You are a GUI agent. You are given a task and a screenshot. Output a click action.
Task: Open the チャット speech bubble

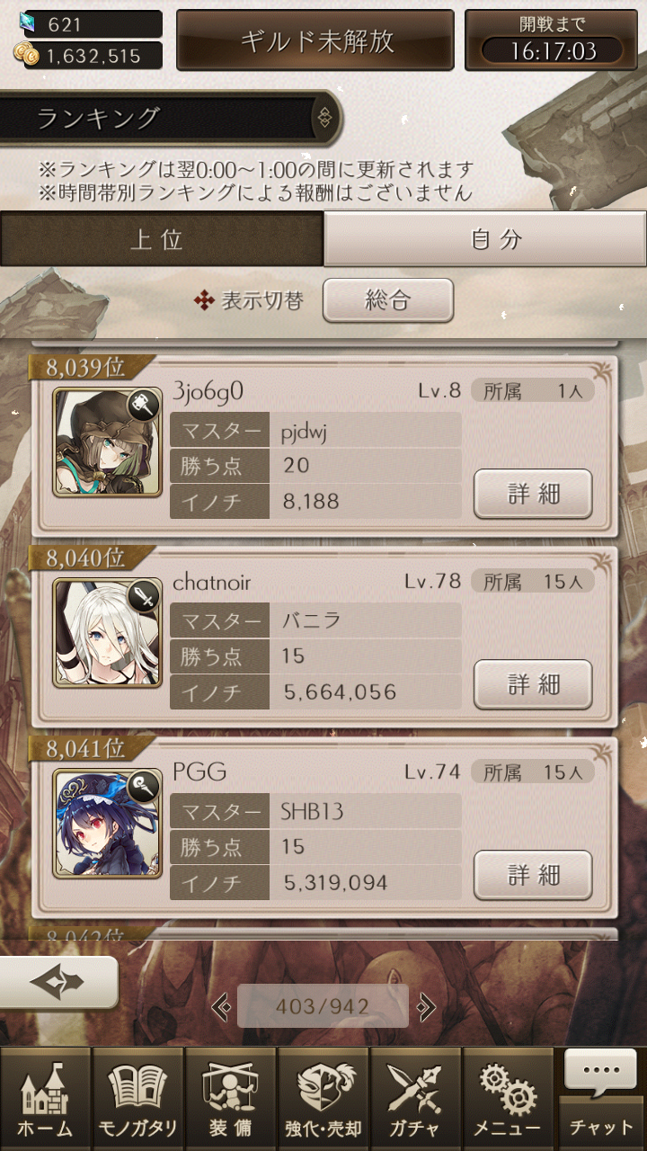(601, 1098)
